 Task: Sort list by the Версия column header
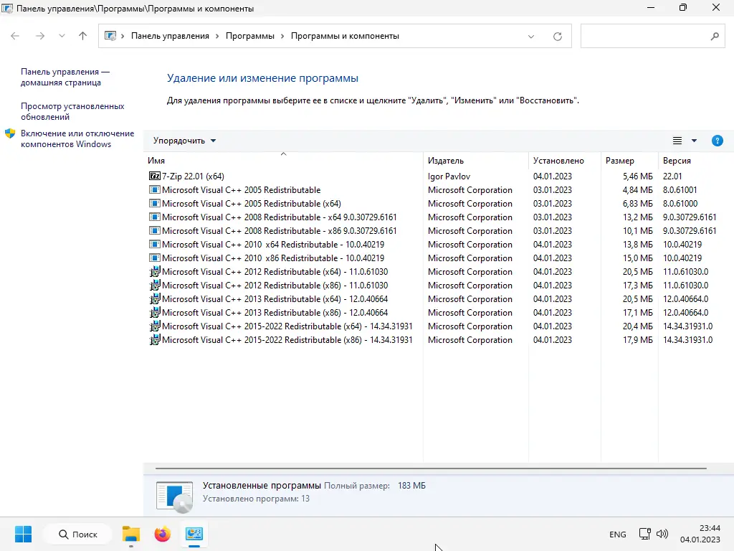[695, 161]
